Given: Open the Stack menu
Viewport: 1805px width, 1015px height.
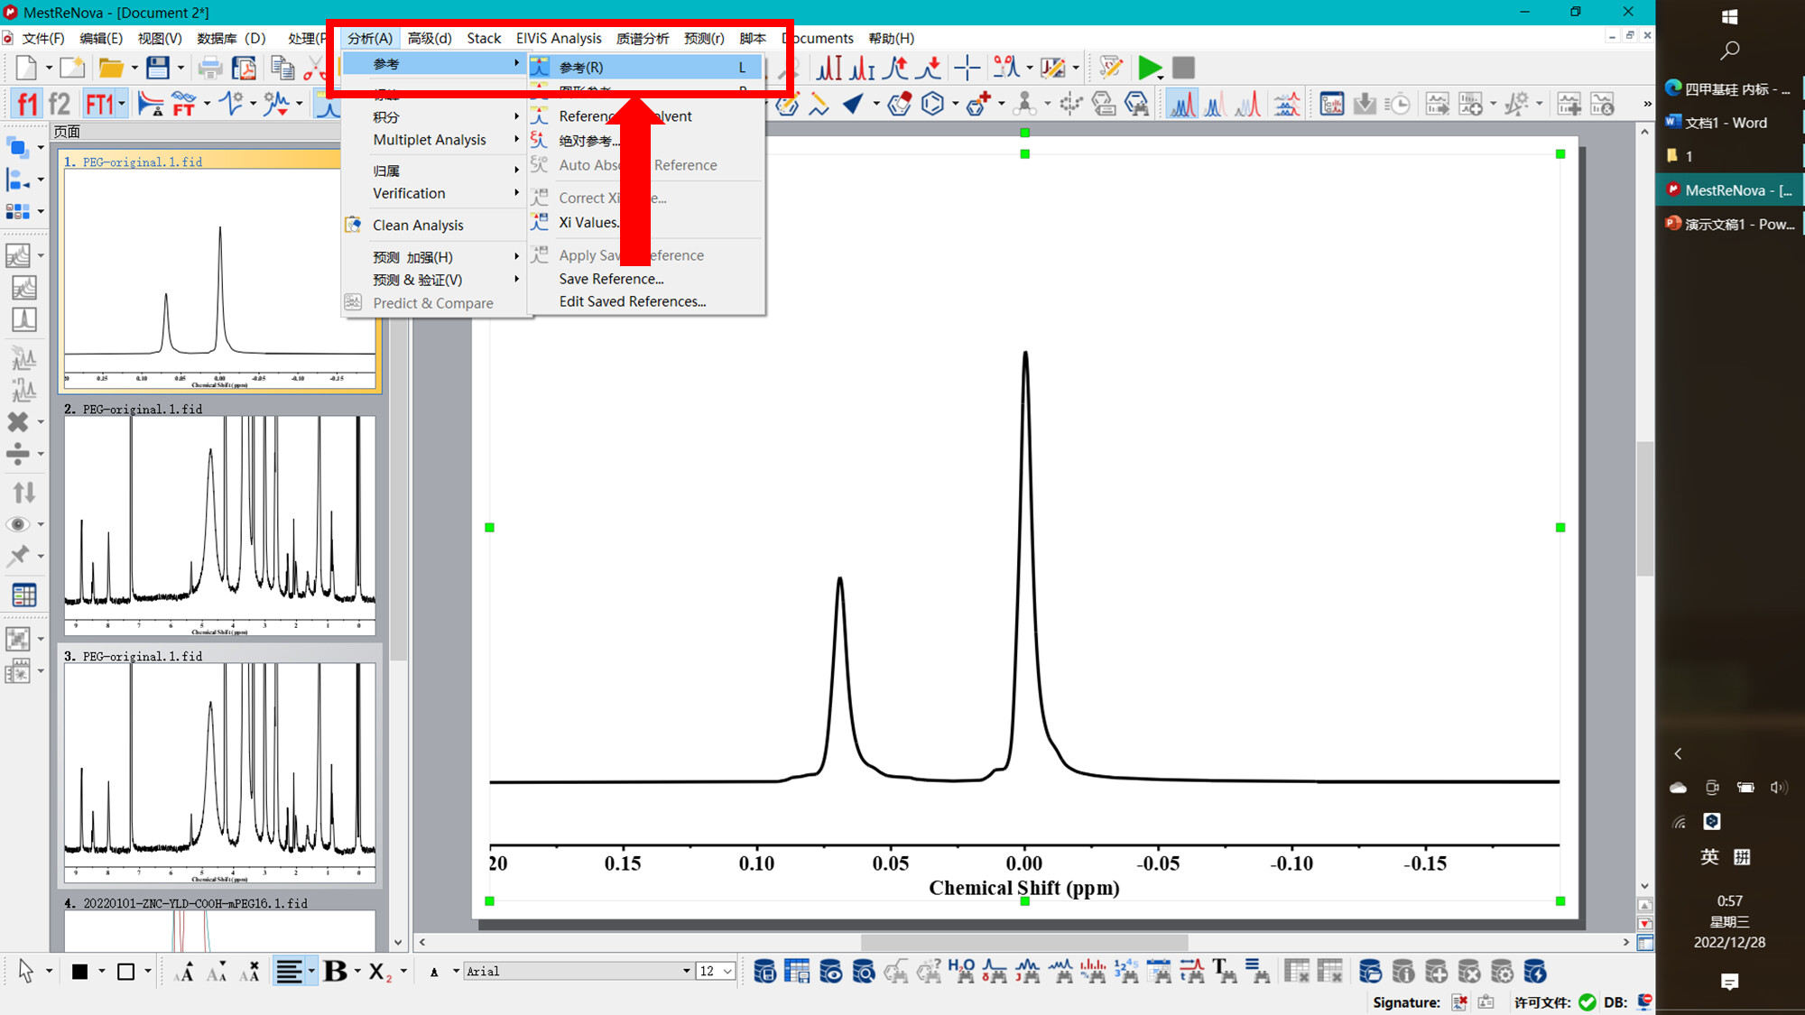Looking at the screenshot, I should tap(484, 38).
